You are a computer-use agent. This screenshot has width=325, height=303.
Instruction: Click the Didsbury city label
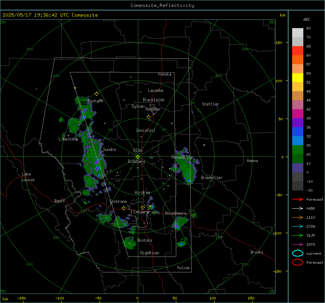click(x=136, y=161)
